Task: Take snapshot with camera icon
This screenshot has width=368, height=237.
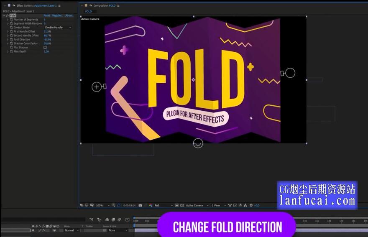Action: point(141,205)
